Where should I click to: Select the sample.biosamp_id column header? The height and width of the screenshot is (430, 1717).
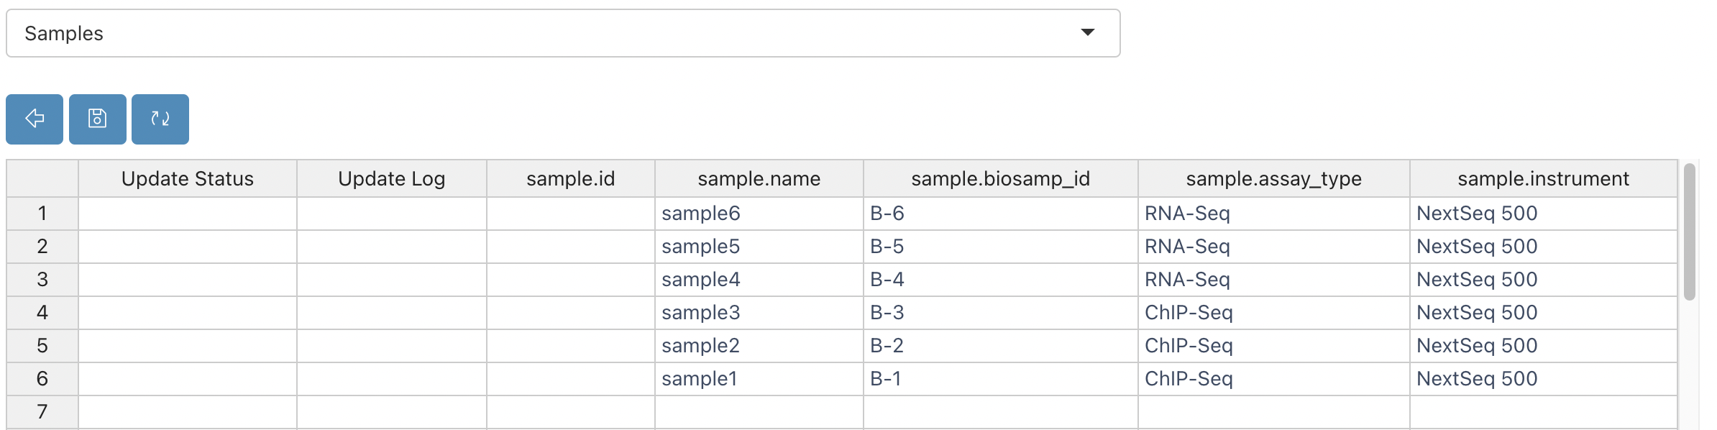point(1001,178)
